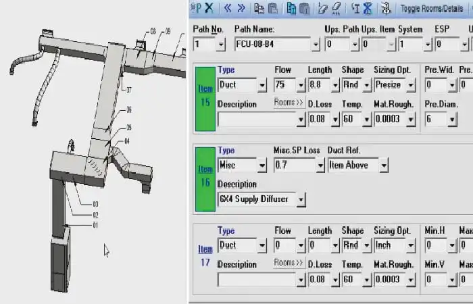Open Item 15 Description dropdown
The width and height of the screenshot is (473, 304).
click(301, 120)
